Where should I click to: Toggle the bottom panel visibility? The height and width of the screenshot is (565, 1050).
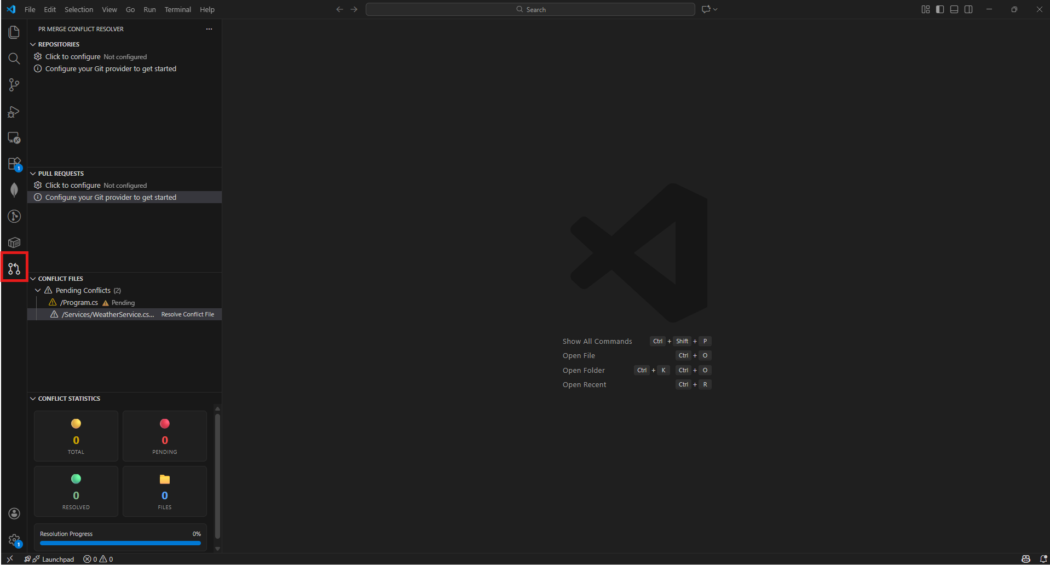point(954,9)
